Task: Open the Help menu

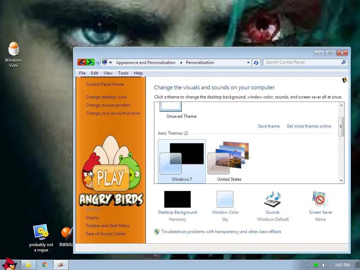Action: click(138, 73)
